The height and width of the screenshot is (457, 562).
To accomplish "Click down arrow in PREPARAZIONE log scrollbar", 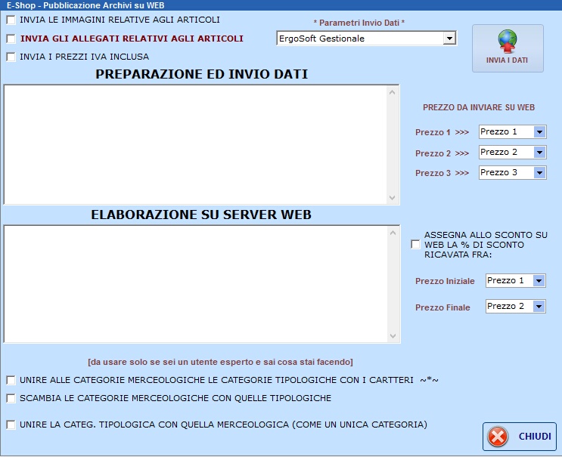I will [x=392, y=198].
